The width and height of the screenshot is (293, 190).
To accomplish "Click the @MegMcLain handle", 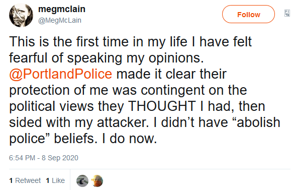I will (x=60, y=20).
